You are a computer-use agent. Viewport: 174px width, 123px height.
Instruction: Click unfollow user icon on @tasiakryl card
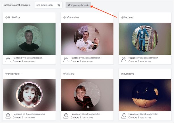click(x=66, y=116)
